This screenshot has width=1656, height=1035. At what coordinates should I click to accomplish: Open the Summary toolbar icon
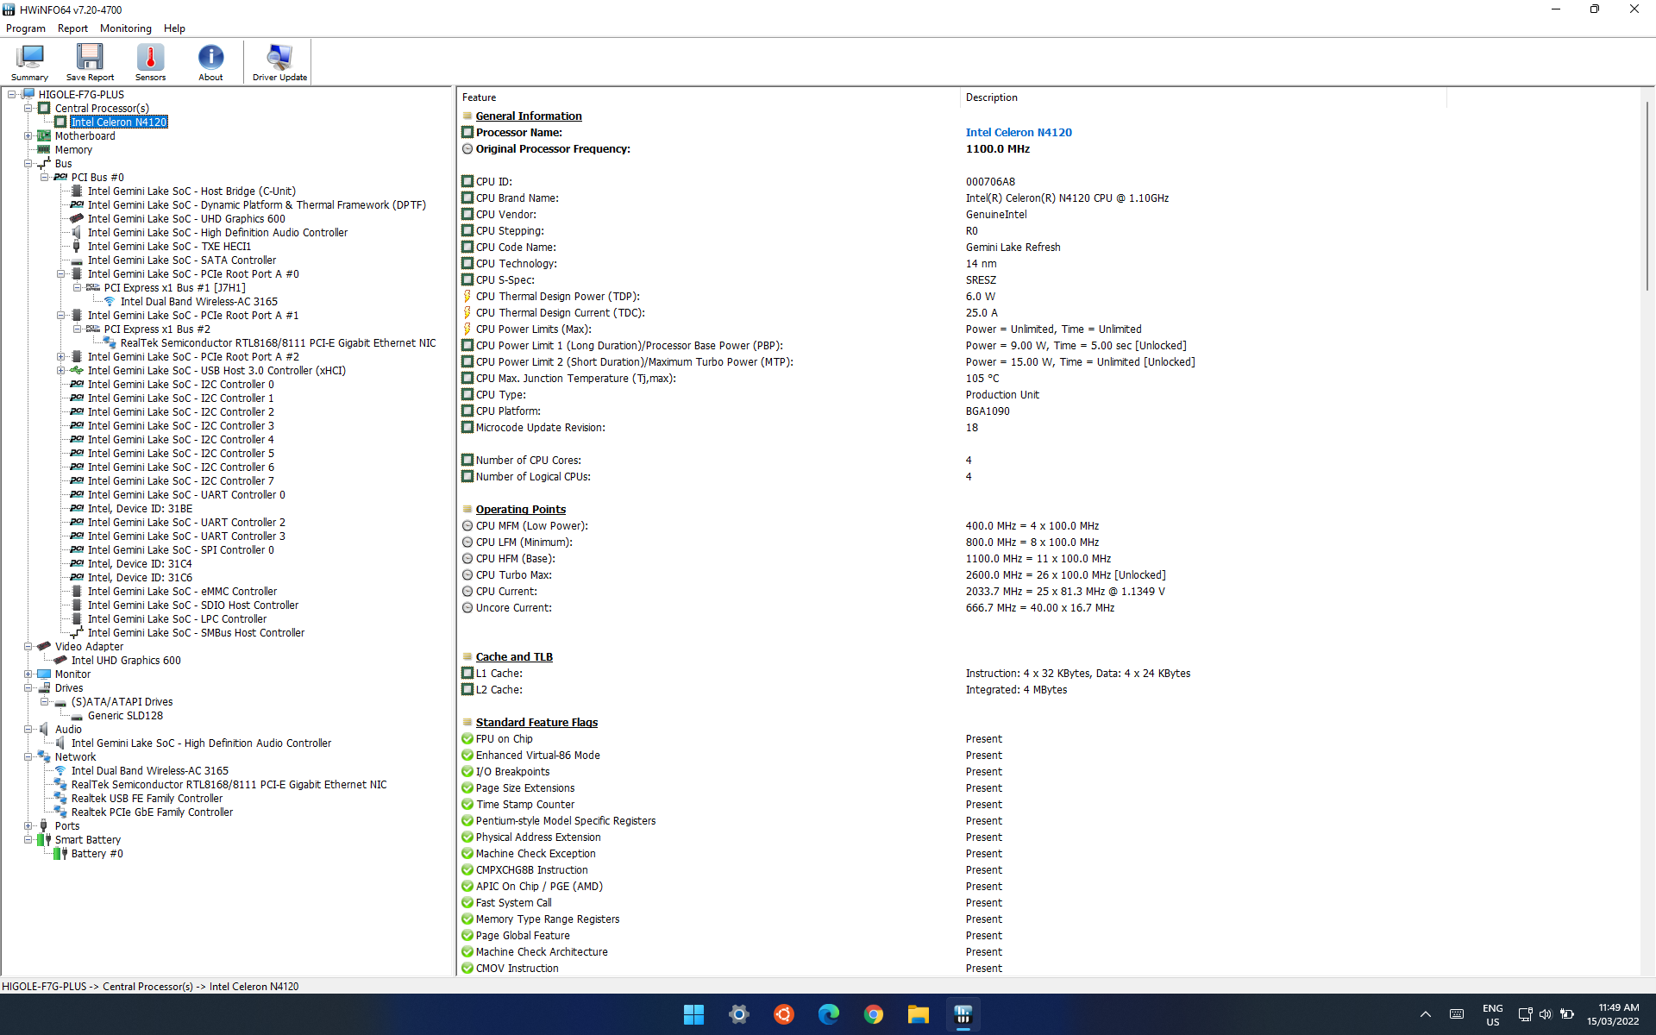(29, 62)
